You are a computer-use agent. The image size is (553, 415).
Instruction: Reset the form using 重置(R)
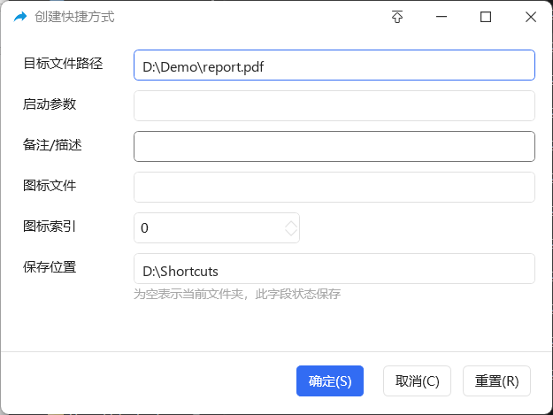[496, 380]
